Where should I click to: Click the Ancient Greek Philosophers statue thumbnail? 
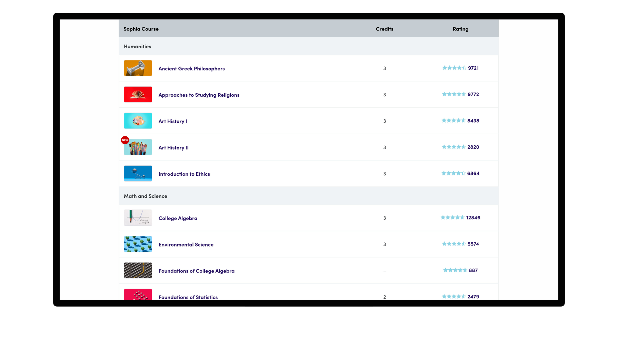click(x=138, y=68)
